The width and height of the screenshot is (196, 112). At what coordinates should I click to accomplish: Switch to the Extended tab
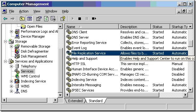click(x=75, y=101)
